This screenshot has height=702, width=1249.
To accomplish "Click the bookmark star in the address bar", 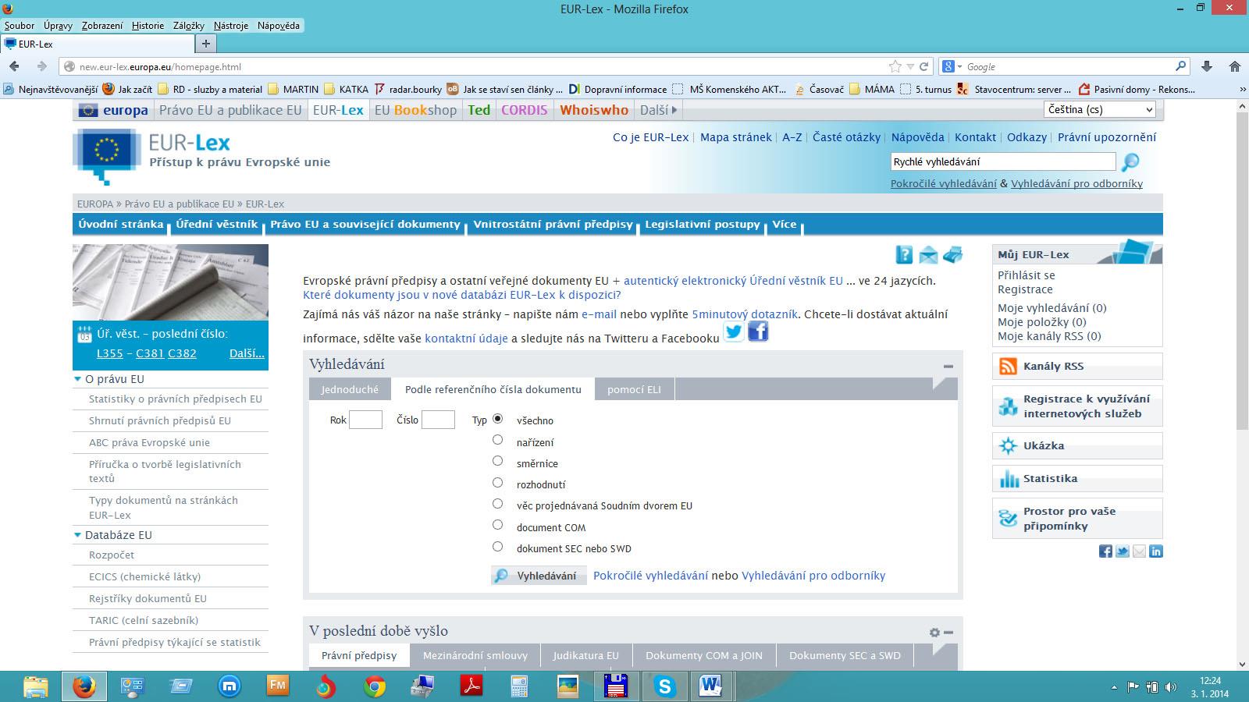I will coord(895,66).
